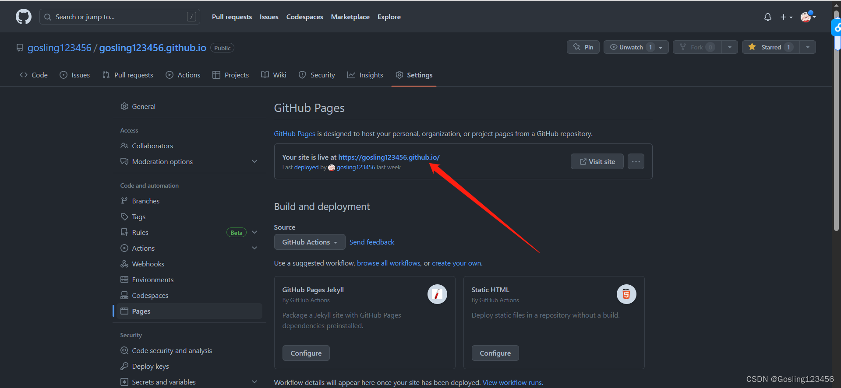Image resolution: width=841 pixels, height=388 pixels.
Task: Expand Moderation options chevron
Action: pos(254,161)
